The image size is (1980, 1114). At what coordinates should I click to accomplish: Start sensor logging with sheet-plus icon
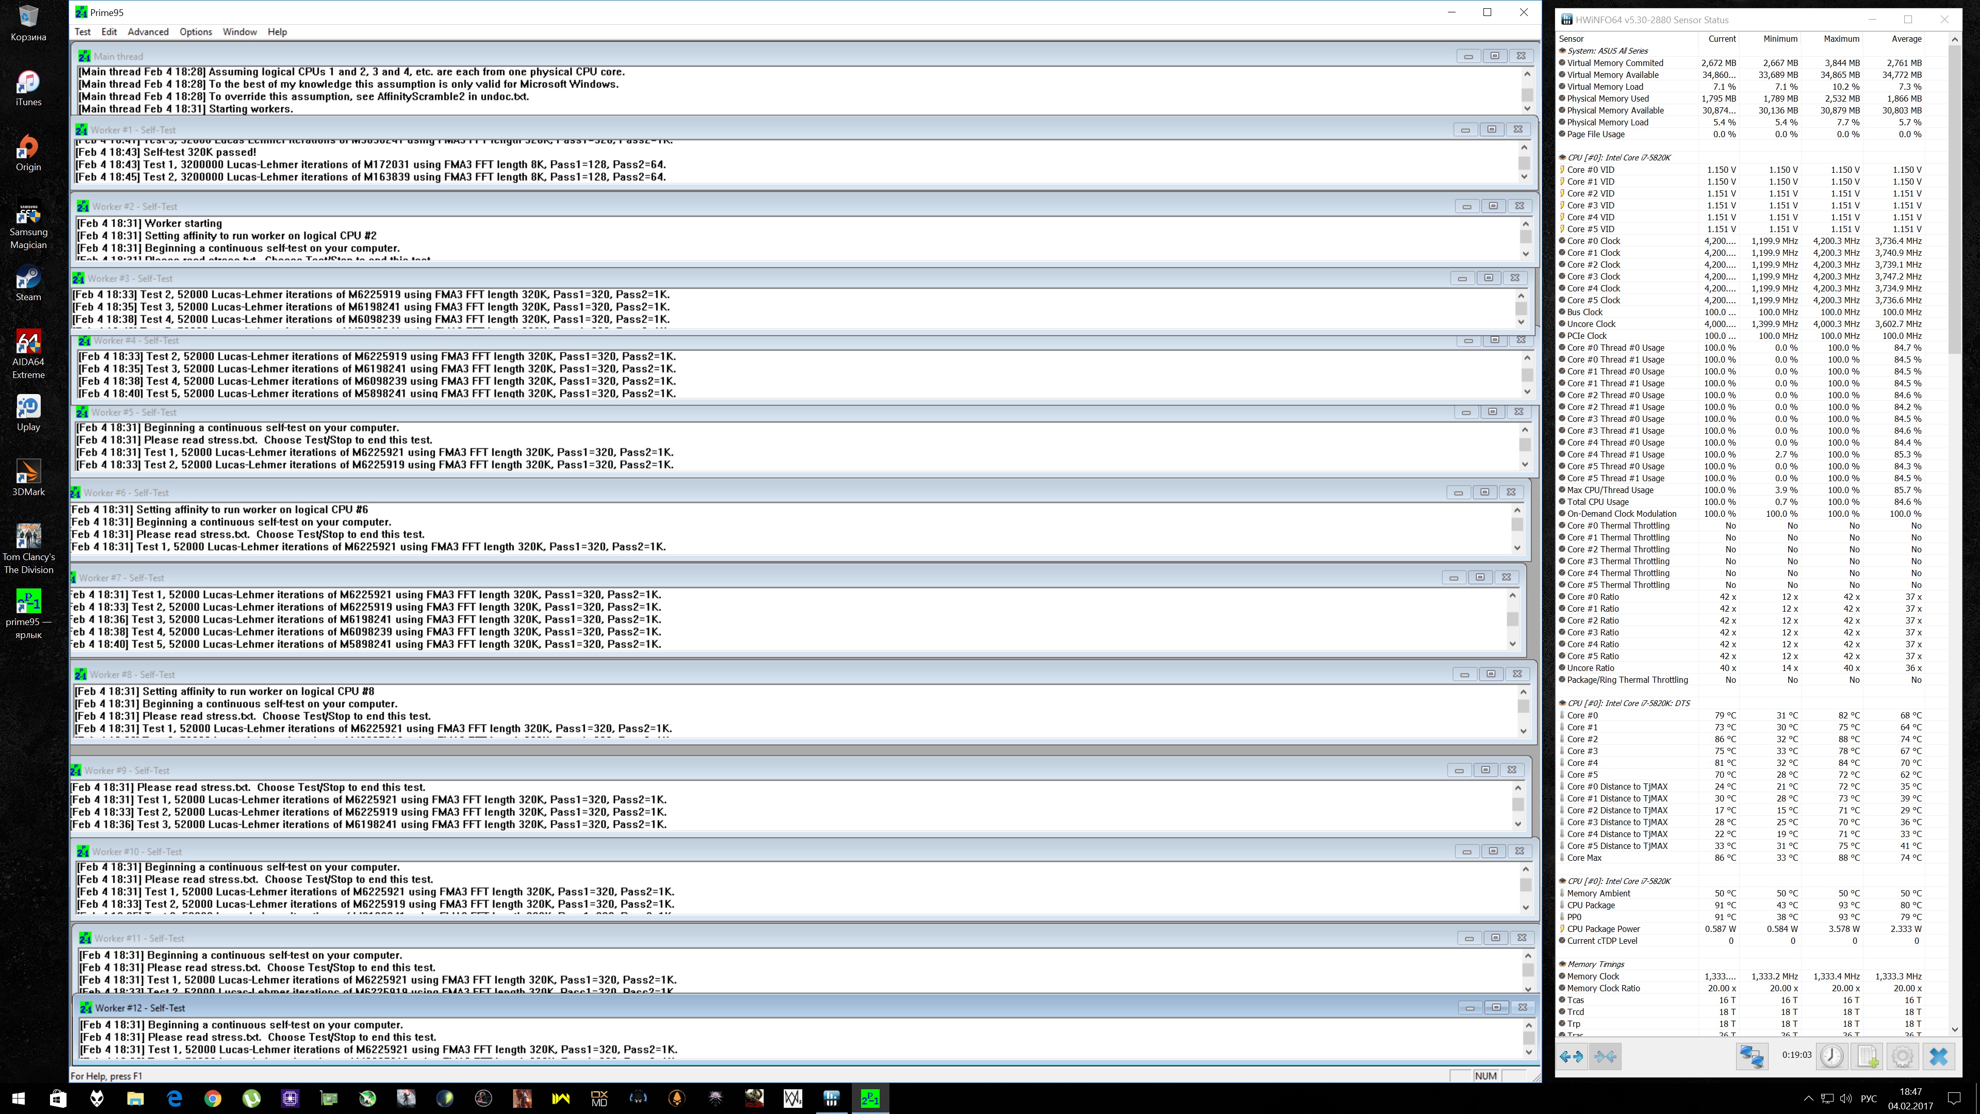coord(1868,1056)
